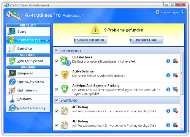Screen dimensions: 190x137
Task: Click 'Die Bedrohungsdefinitionsdateien sind veraltet' text
Action: click(104, 61)
